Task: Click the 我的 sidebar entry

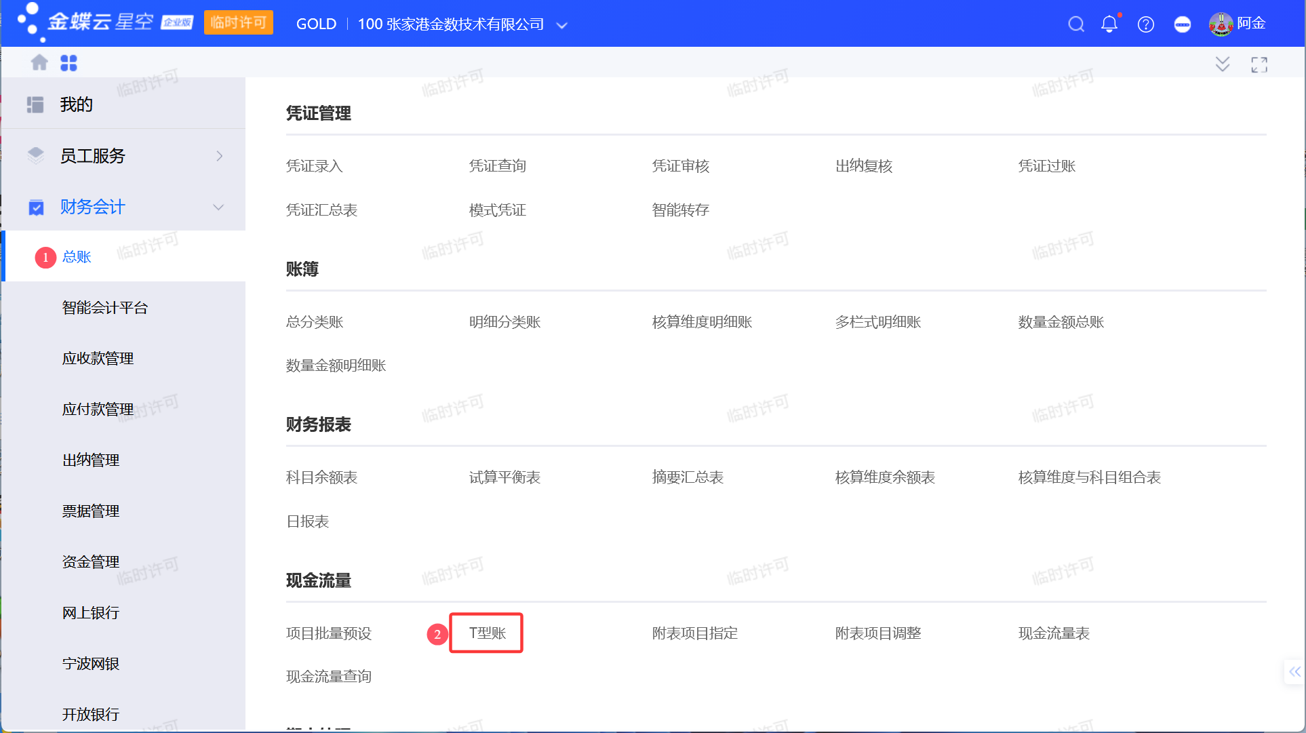Action: point(76,104)
